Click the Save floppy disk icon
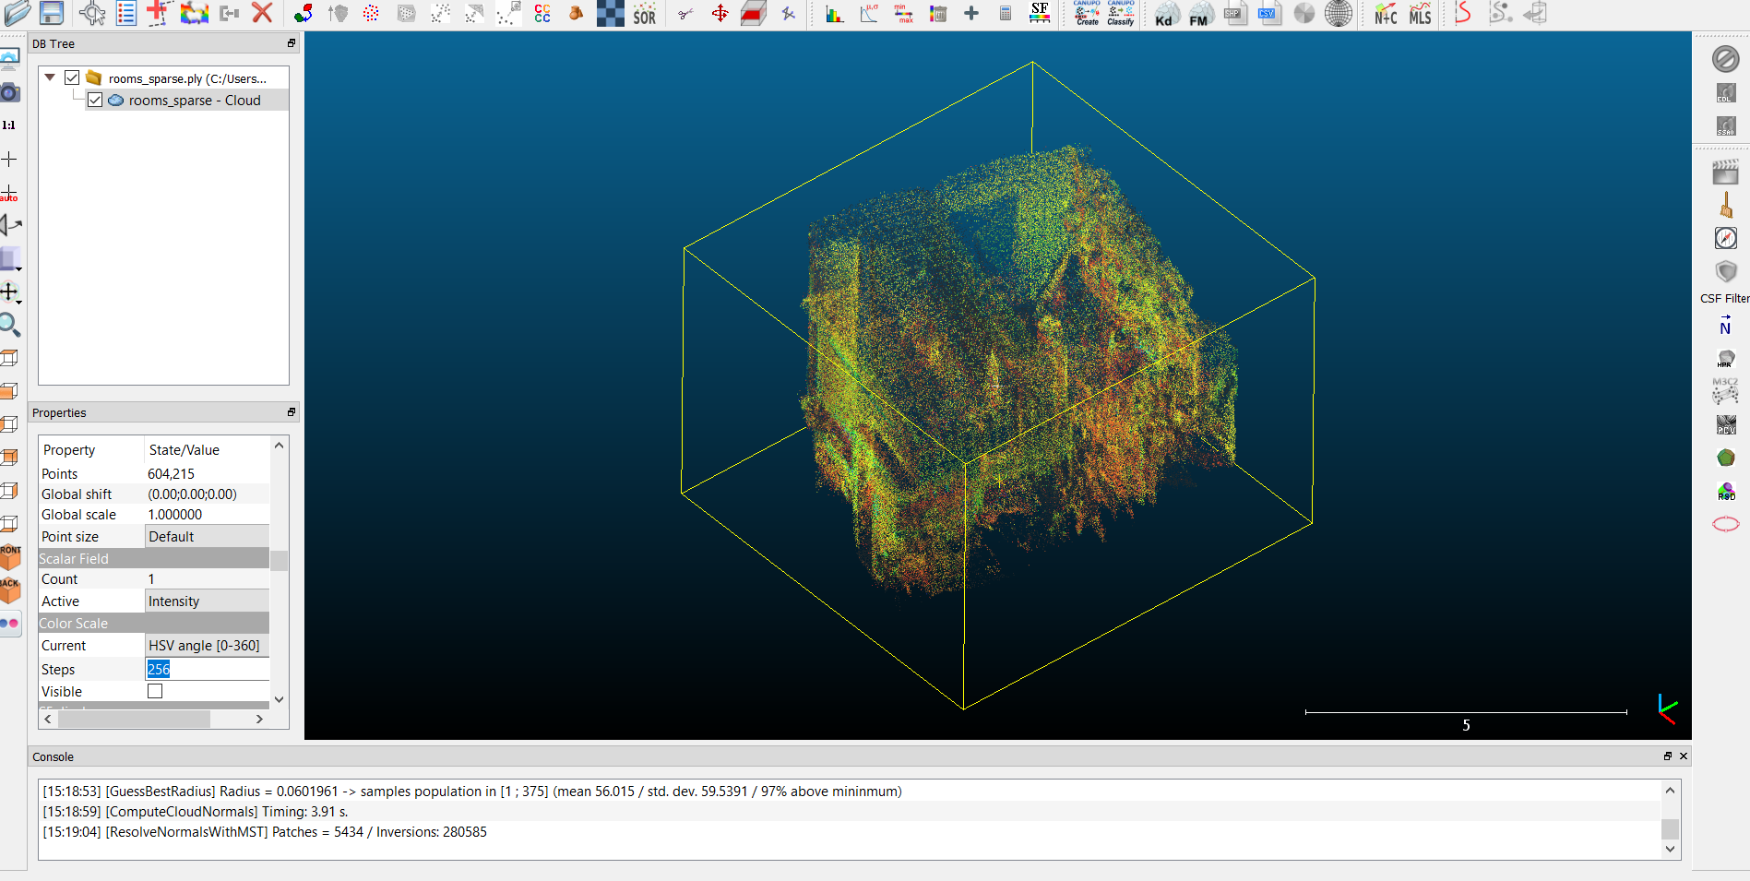Screen dimensions: 1750x881 pos(52,13)
